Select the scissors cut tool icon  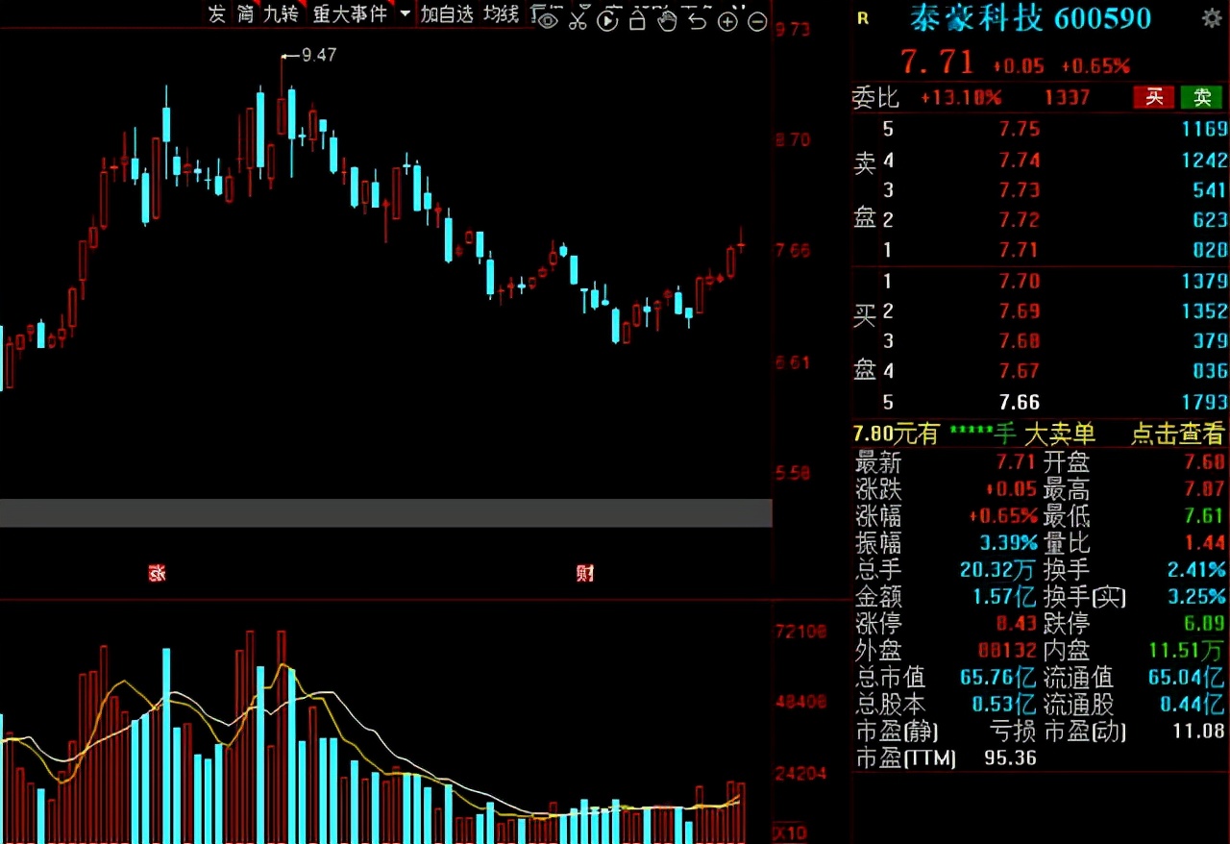[578, 21]
